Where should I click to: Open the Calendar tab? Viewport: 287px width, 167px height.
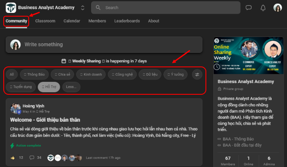click(72, 21)
